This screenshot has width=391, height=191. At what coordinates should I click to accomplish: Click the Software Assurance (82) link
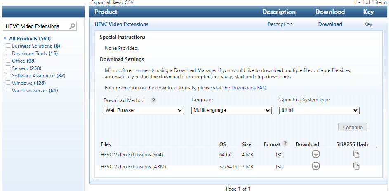(39, 76)
